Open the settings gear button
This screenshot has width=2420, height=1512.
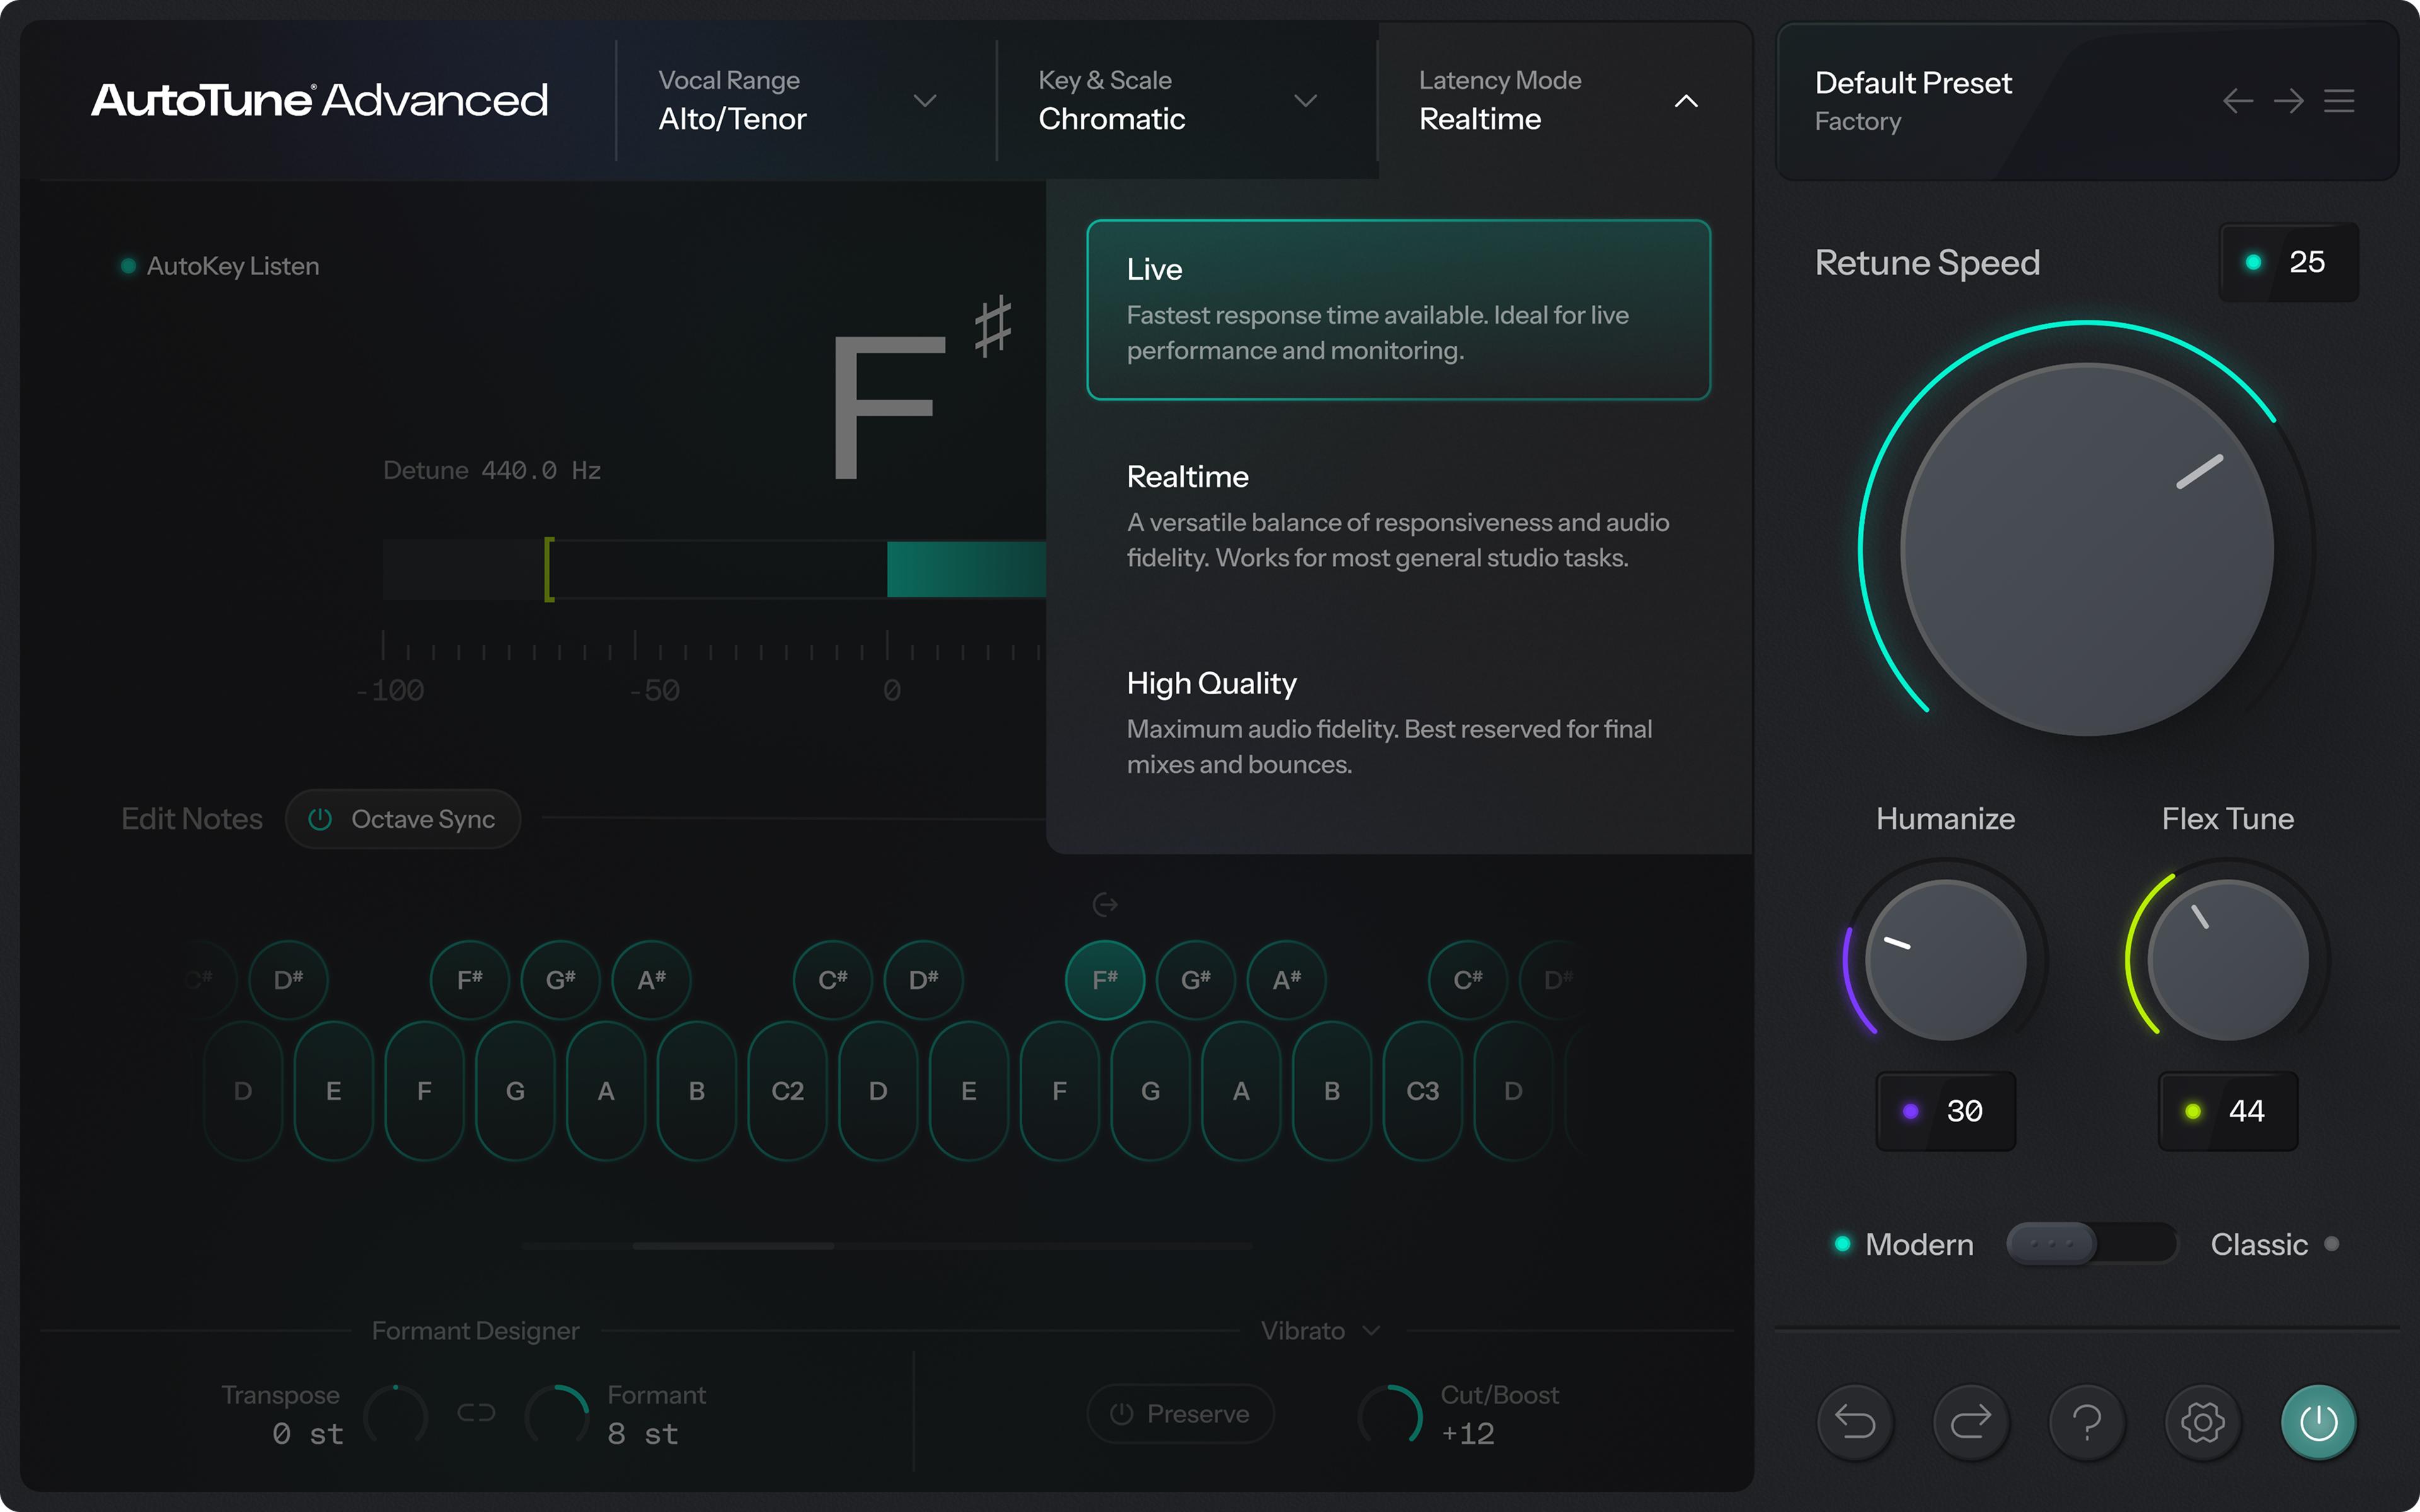[x=2203, y=1421]
